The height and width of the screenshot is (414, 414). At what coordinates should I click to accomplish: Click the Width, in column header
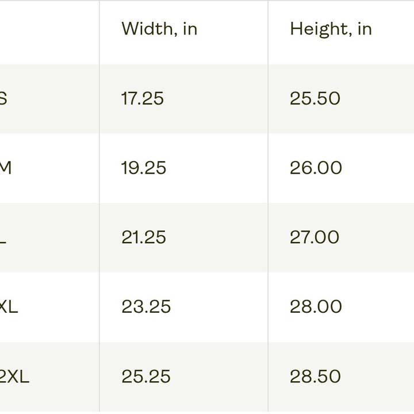(x=159, y=29)
